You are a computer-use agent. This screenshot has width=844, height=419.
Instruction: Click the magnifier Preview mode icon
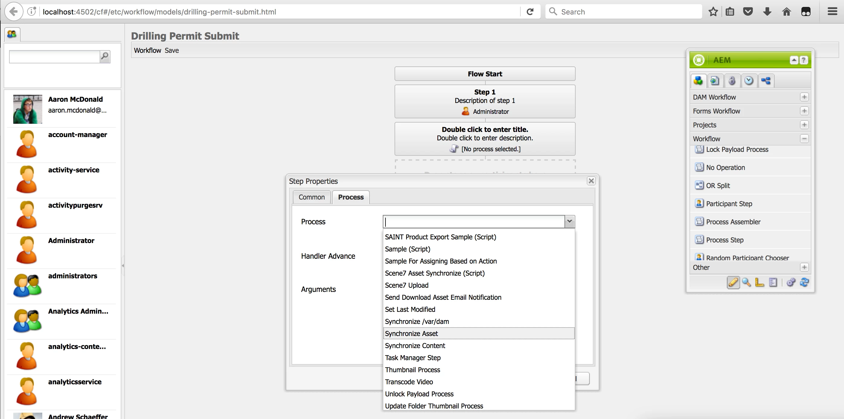pyautogui.click(x=746, y=282)
